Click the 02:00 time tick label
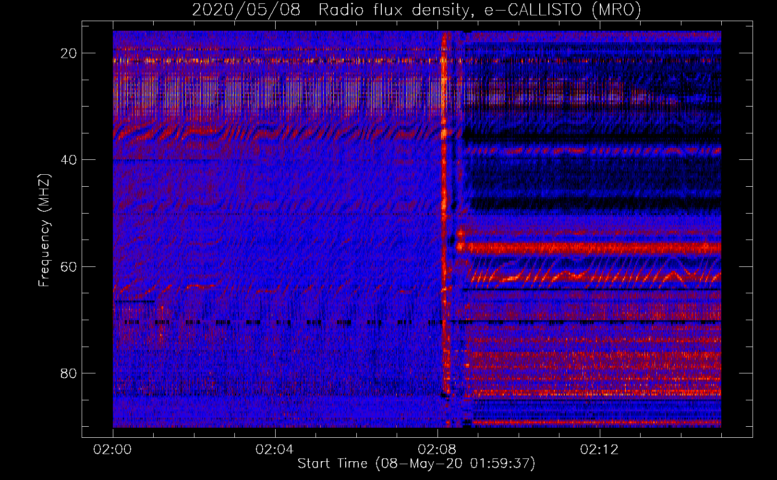Viewport: 777px width, 480px height. pos(113,450)
